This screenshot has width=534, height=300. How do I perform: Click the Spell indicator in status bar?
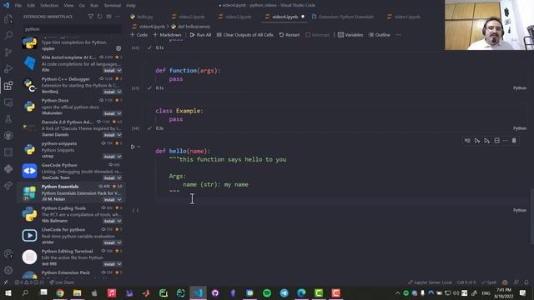pyautogui.click(x=489, y=282)
